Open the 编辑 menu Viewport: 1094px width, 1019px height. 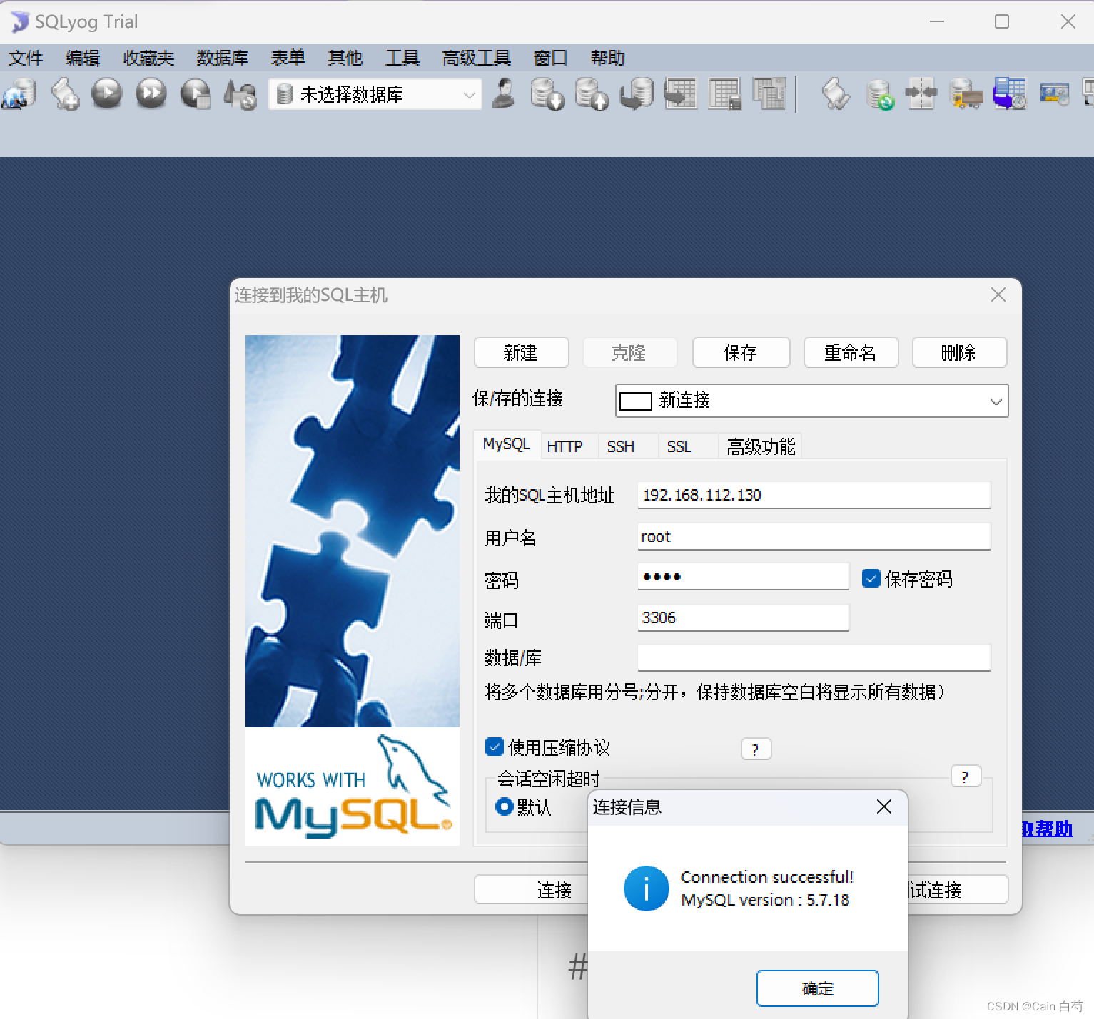83,58
